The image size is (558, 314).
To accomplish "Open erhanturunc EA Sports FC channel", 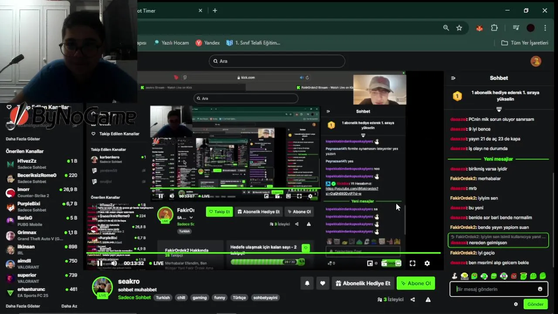I will 41,292.
